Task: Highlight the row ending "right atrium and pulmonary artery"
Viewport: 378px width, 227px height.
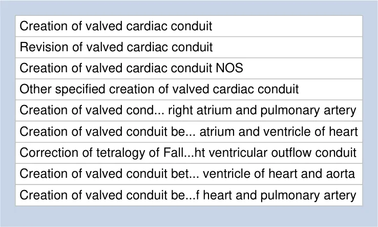Action: (188, 111)
